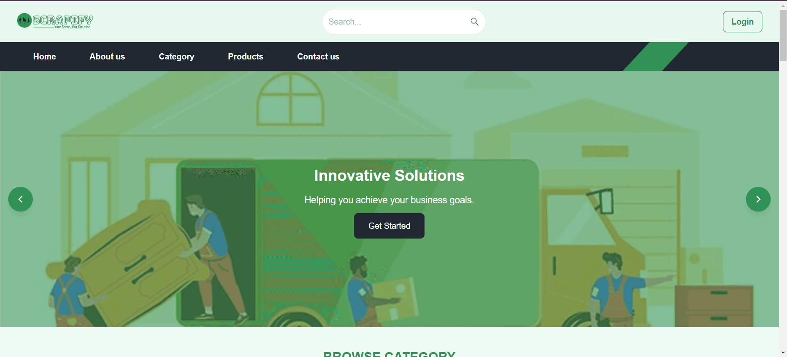Click the Get Started button
This screenshot has height=357, width=787.
tap(389, 226)
